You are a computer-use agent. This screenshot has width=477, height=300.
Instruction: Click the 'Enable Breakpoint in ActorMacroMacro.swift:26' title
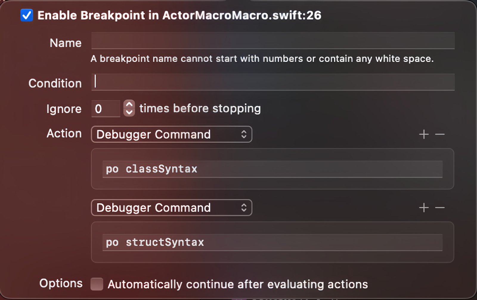179,15
